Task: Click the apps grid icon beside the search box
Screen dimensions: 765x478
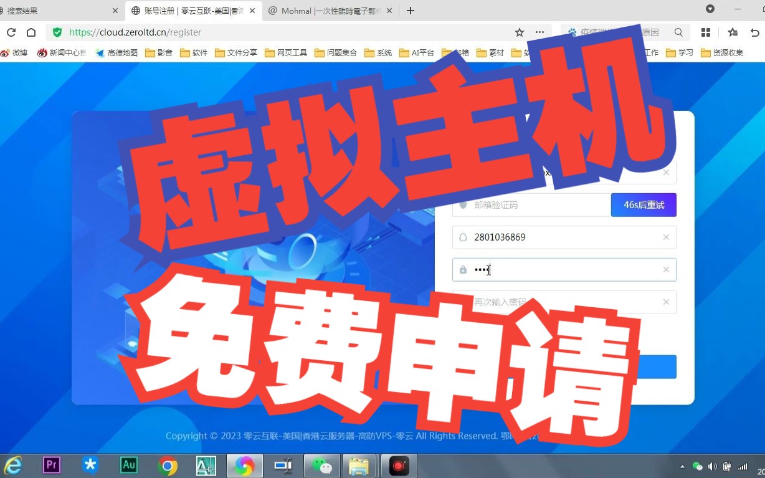Action: (x=706, y=32)
